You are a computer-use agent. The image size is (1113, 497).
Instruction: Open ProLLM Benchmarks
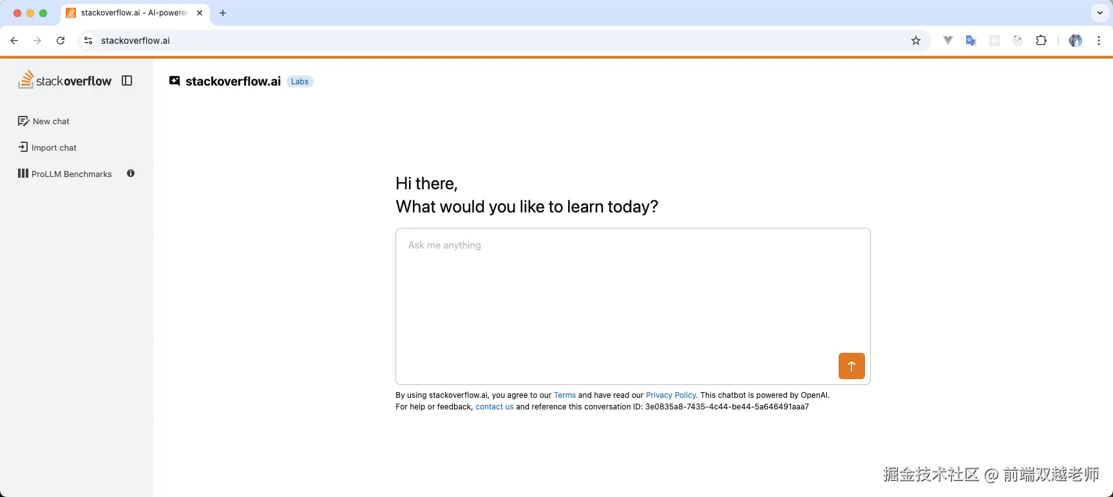[x=64, y=174]
